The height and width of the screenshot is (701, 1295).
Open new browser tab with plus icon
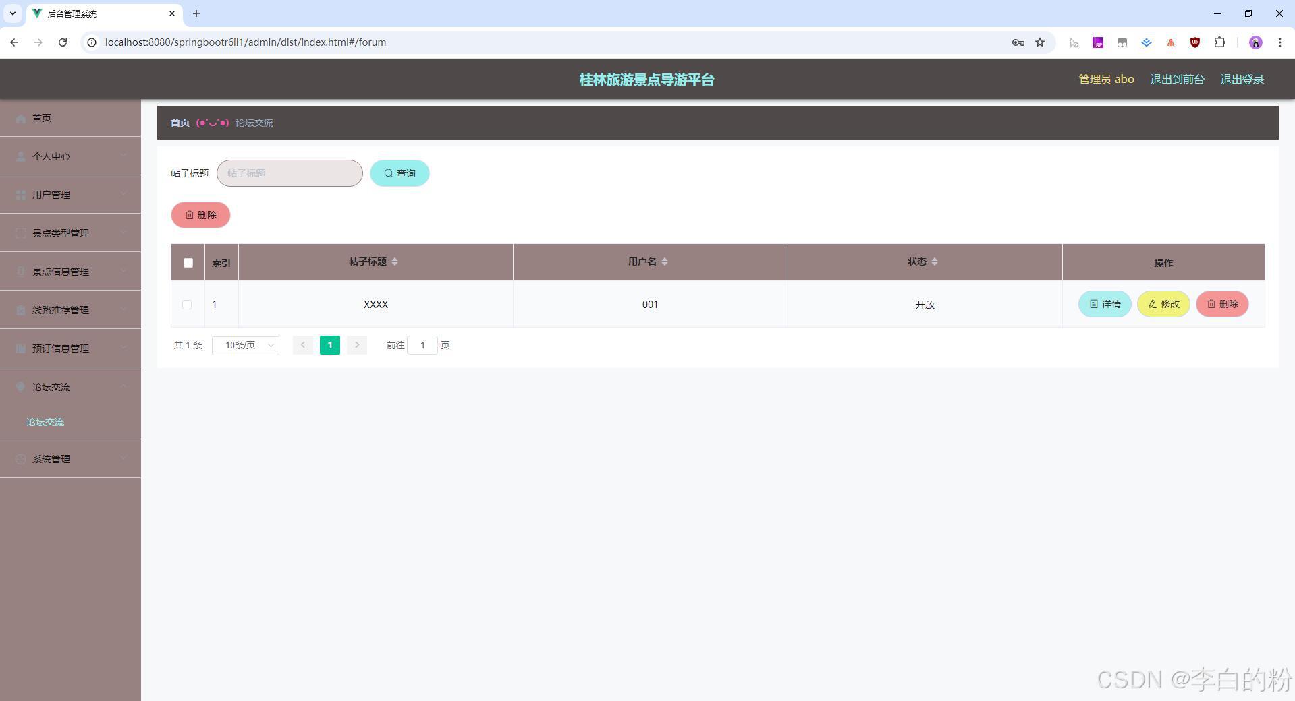[196, 13]
